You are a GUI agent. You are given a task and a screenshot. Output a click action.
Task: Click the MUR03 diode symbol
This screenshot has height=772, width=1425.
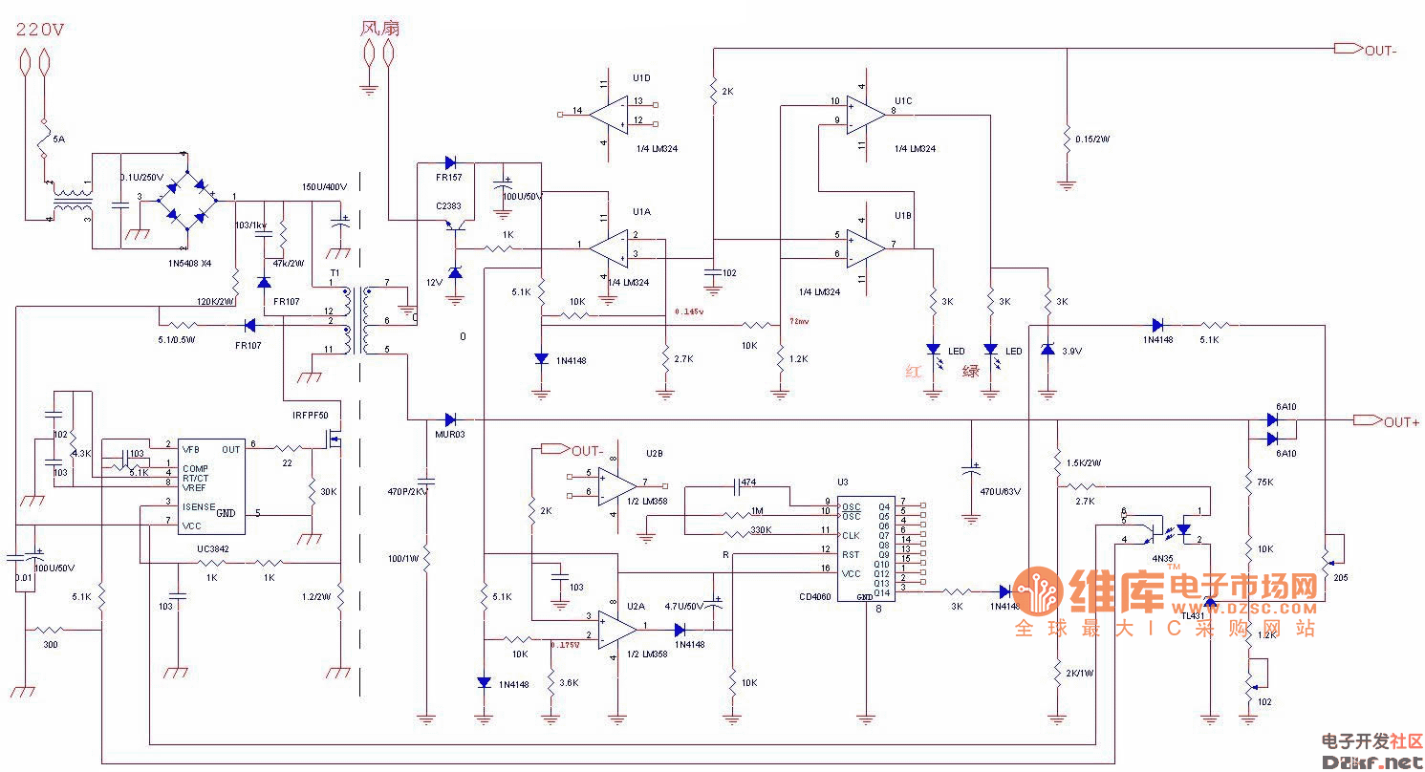coord(451,419)
